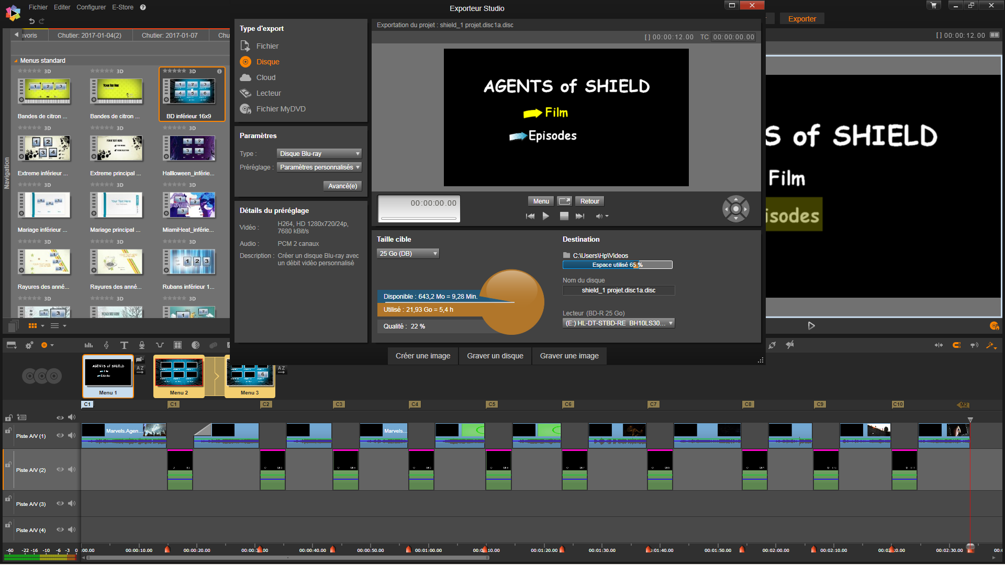This screenshot has height=565, width=1005.
Task: Switch to Chutier: 2017-01-07 tab
Action: 170,35
